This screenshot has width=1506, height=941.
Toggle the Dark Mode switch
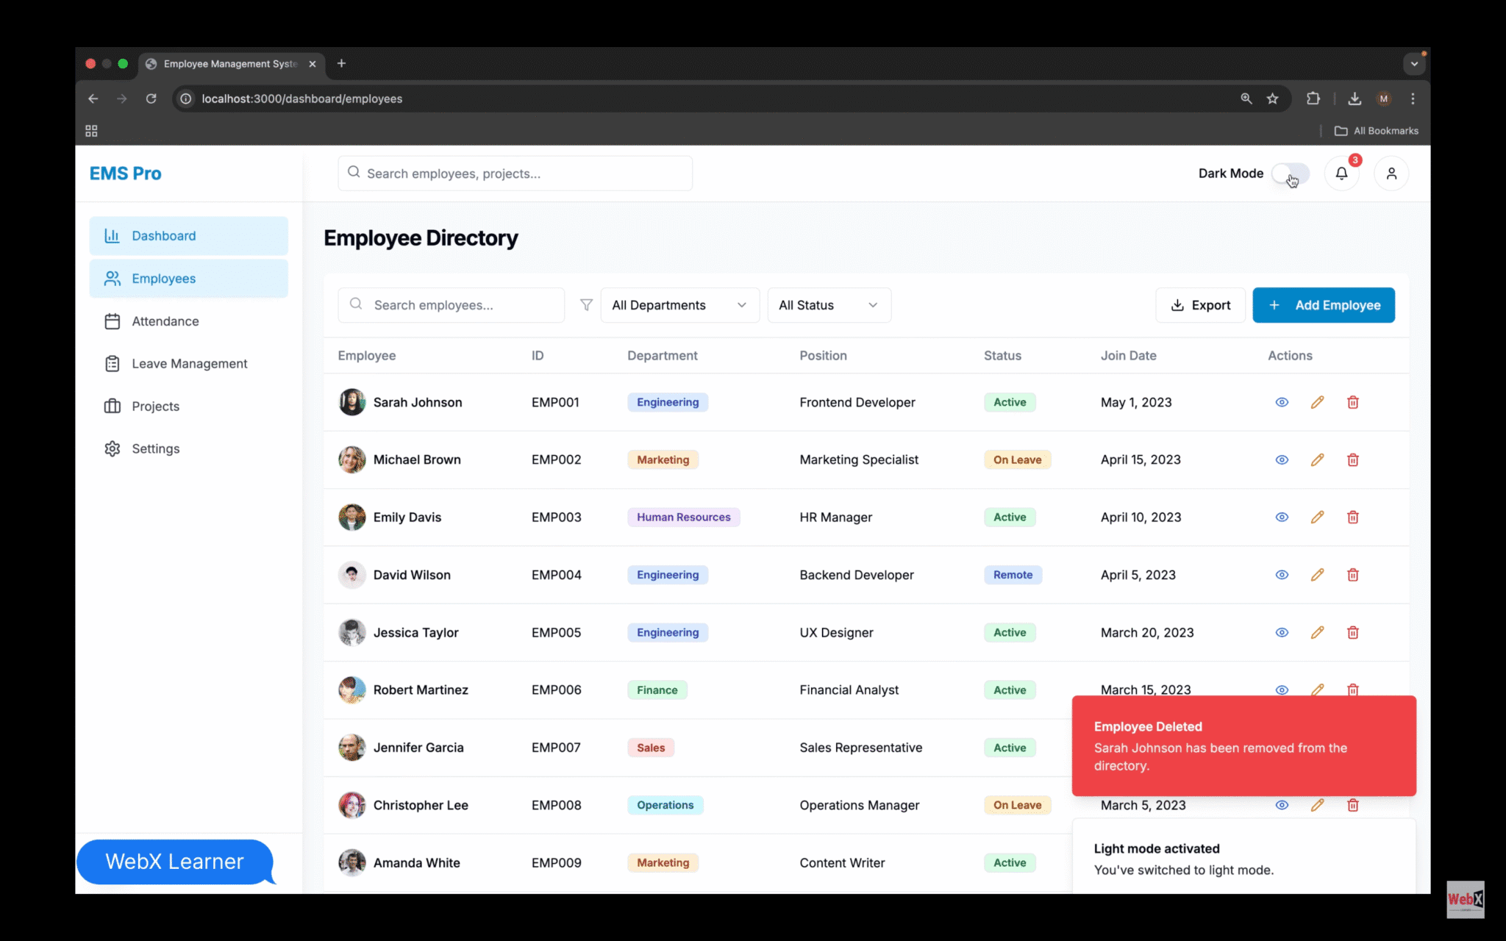(x=1291, y=173)
